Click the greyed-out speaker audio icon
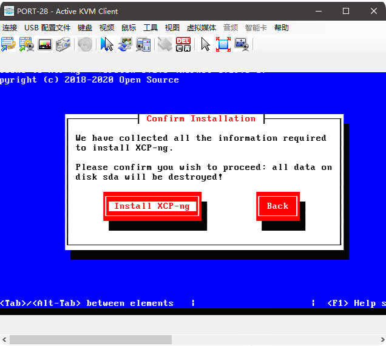This screenshot has width=386, height=346. coord(85,44)
